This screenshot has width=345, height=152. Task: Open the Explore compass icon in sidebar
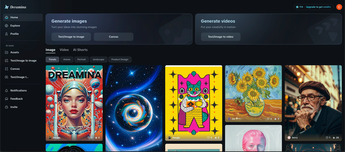click(x=6, y=26)
